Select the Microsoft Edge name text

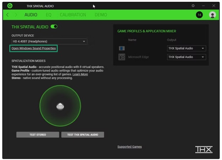click(138, 57)
